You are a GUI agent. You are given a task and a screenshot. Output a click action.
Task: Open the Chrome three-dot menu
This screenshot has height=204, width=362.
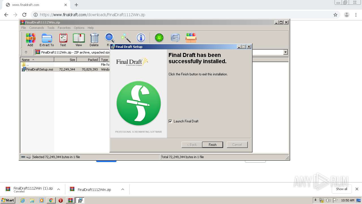356,15
